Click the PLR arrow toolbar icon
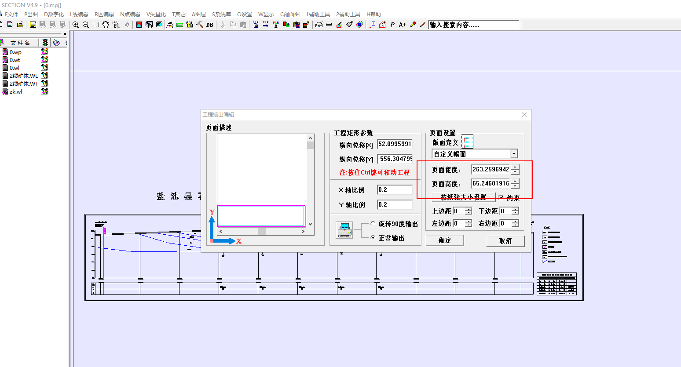681x367 pixels. (x=265, y=25)
